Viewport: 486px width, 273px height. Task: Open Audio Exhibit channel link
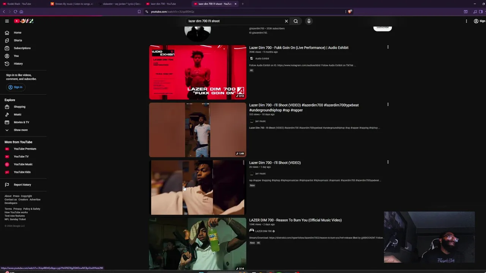click(262, 59)
